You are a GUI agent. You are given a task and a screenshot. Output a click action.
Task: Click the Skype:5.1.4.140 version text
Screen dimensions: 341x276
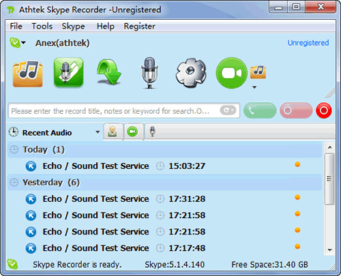[175, 264]
